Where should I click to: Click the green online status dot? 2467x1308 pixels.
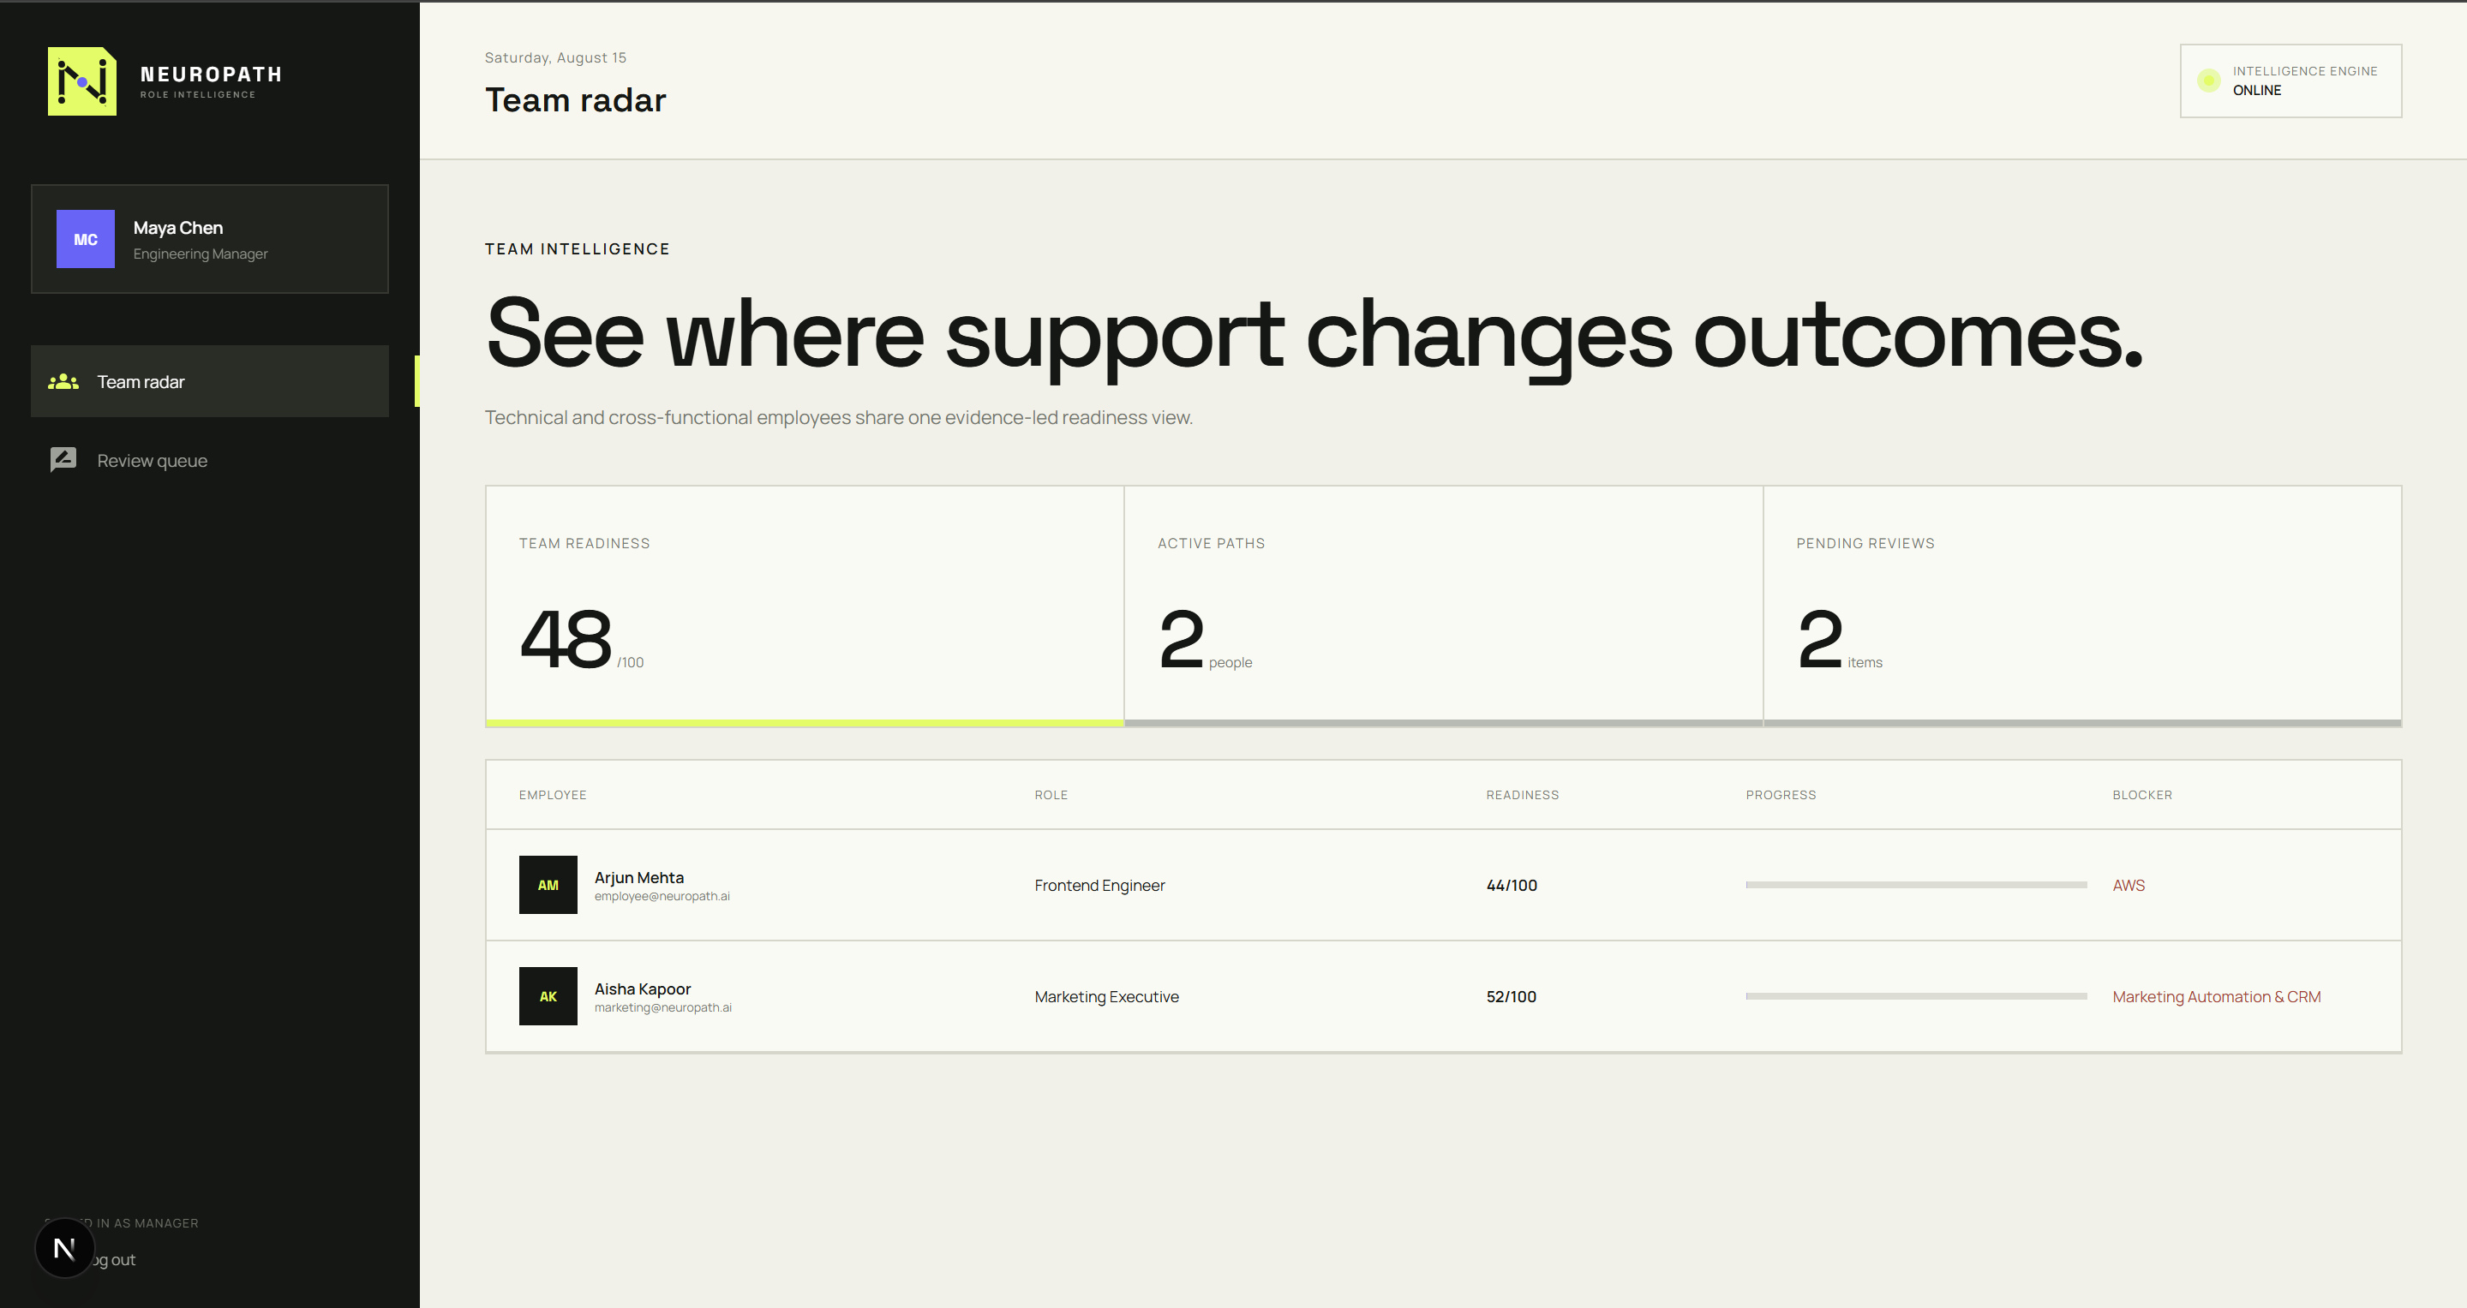2208,81
